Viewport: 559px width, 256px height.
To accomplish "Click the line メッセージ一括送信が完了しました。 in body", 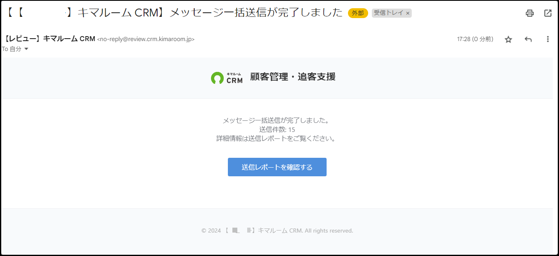I will (277, 121).
